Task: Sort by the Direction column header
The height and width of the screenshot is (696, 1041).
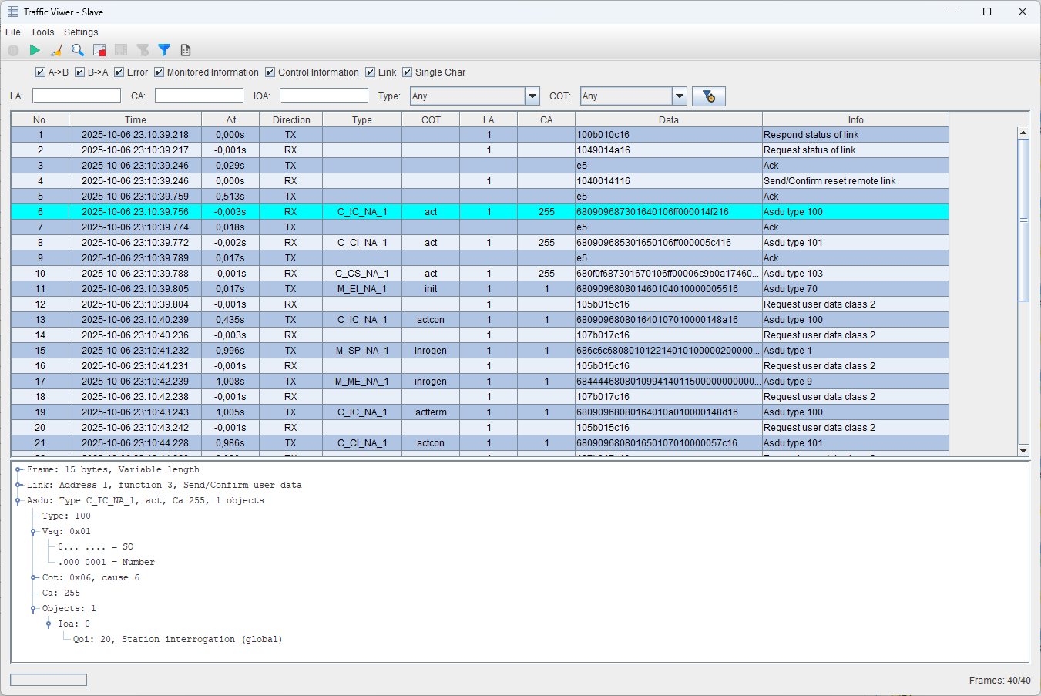Action: [291, 120]
